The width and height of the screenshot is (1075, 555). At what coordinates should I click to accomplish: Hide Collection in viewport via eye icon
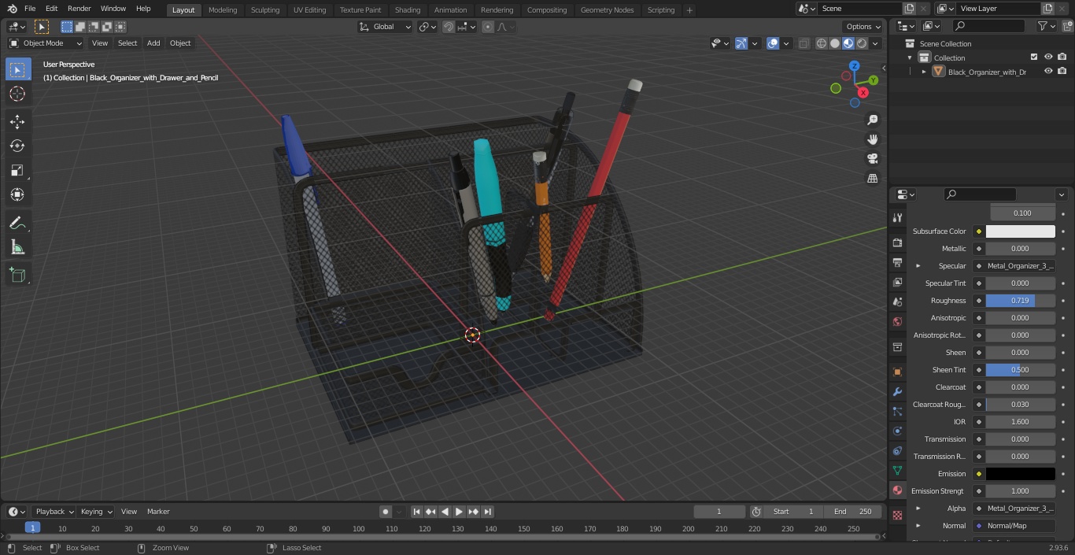1048,57
